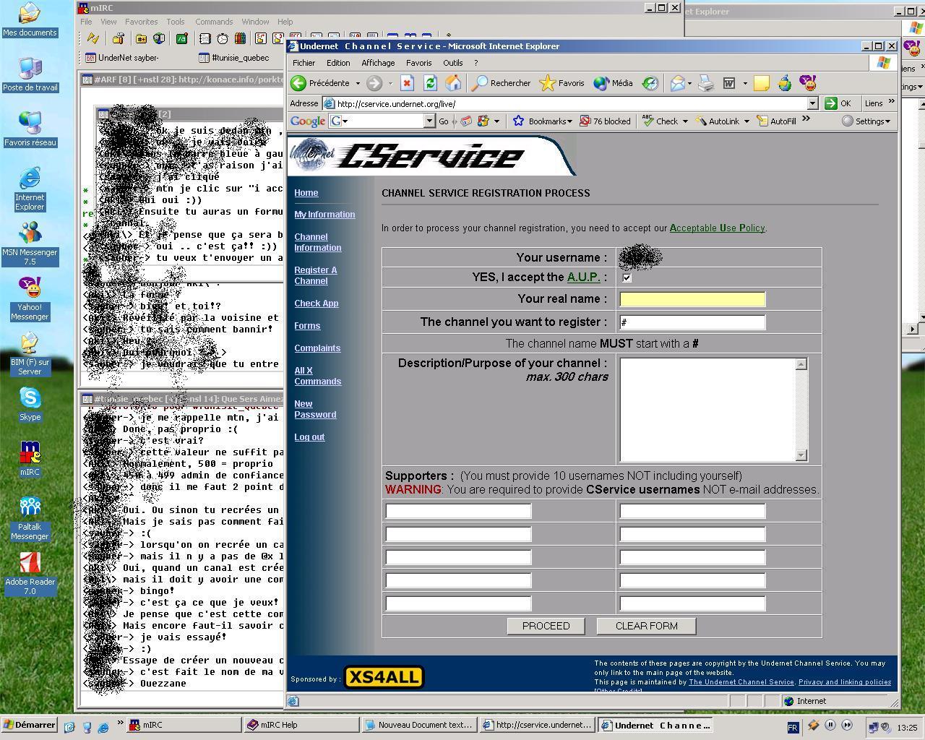Open the Acceptable Use Policy link
The height and width of the screenshot is (740, 925).
[717, 228]
